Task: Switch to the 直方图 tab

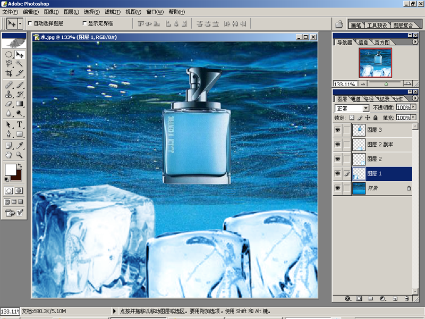Action: coord(382,43)
